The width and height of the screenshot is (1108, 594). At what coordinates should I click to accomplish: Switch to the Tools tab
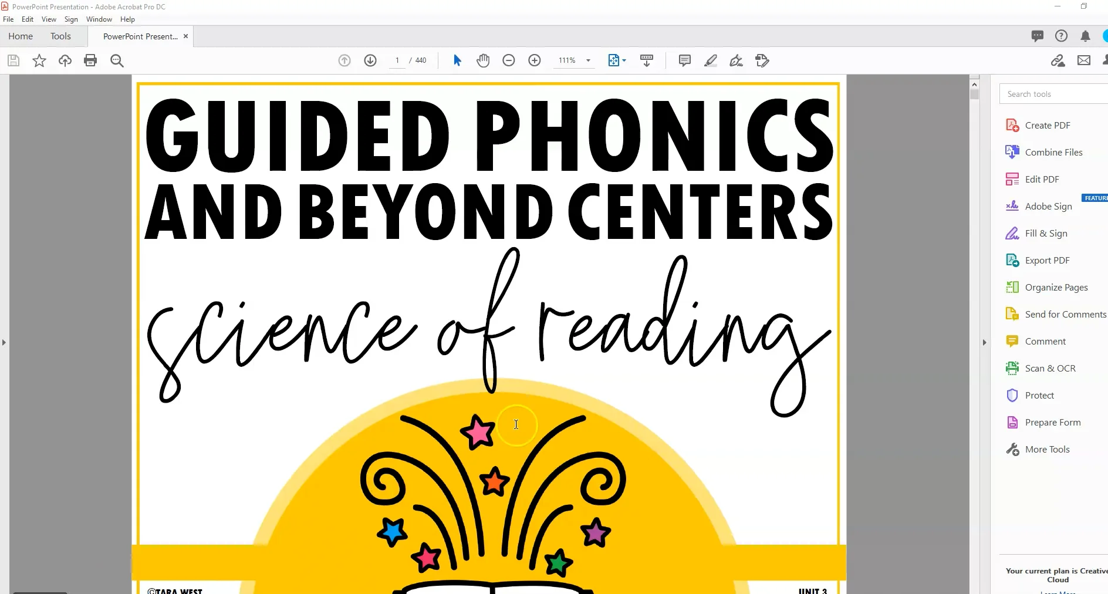click(61, 36)
